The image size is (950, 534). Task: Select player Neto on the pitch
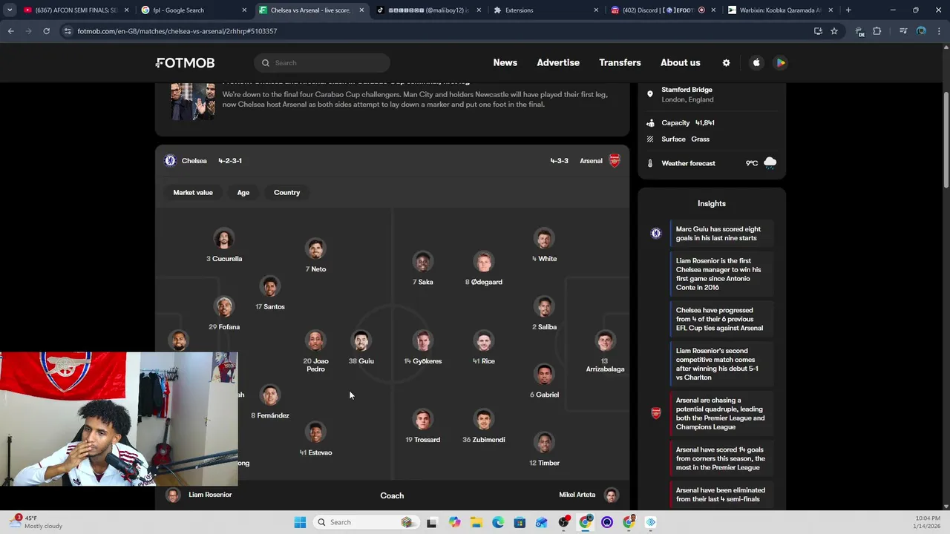315,257
